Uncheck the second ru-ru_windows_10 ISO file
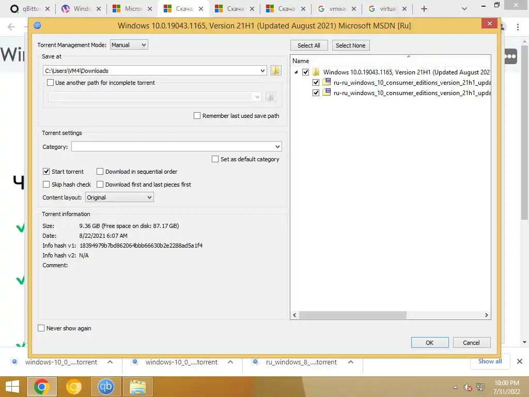 coord(316,93)
